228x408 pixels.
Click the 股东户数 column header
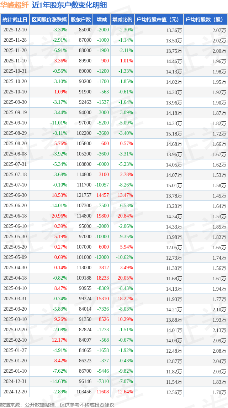coord(81,20)
